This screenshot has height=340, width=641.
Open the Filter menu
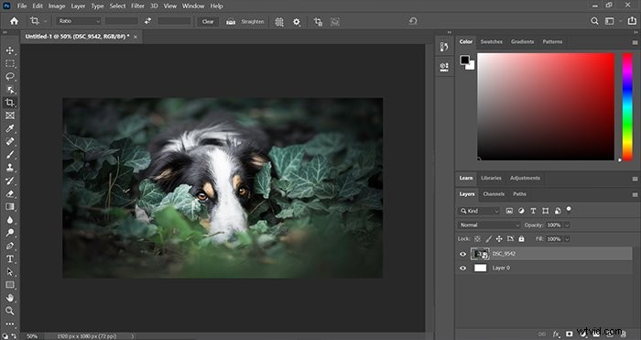[x=137, y=6]
